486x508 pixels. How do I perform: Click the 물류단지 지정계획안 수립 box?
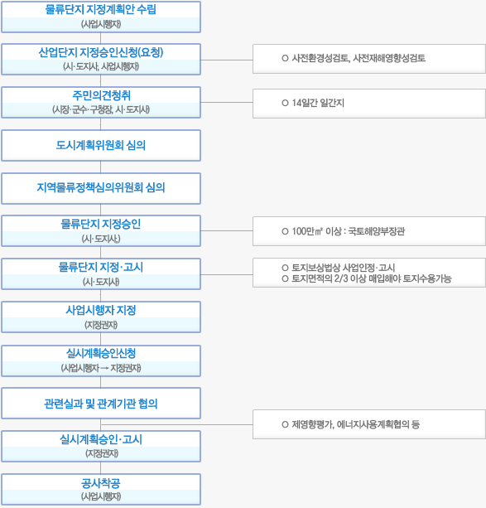tap(101, 17)
